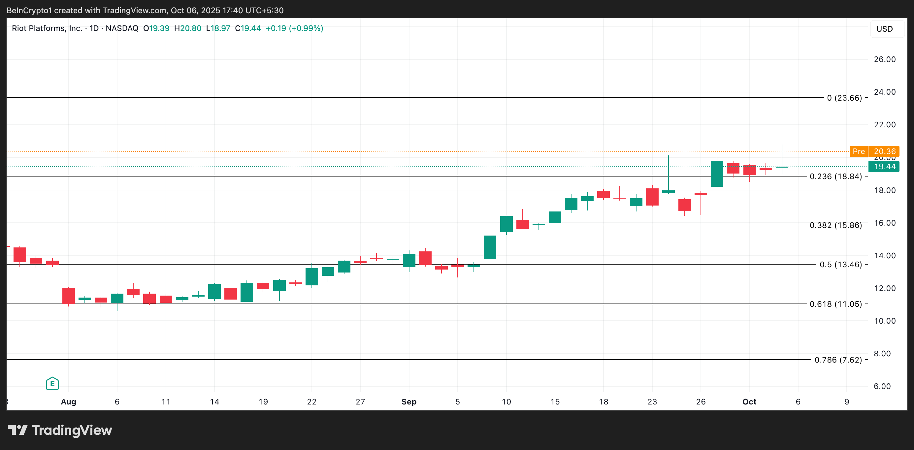Select the 0.786 (7.62) Fibonacci label
Image resolution: width=914 pixels, height=450 pixels.
point(838,360)
